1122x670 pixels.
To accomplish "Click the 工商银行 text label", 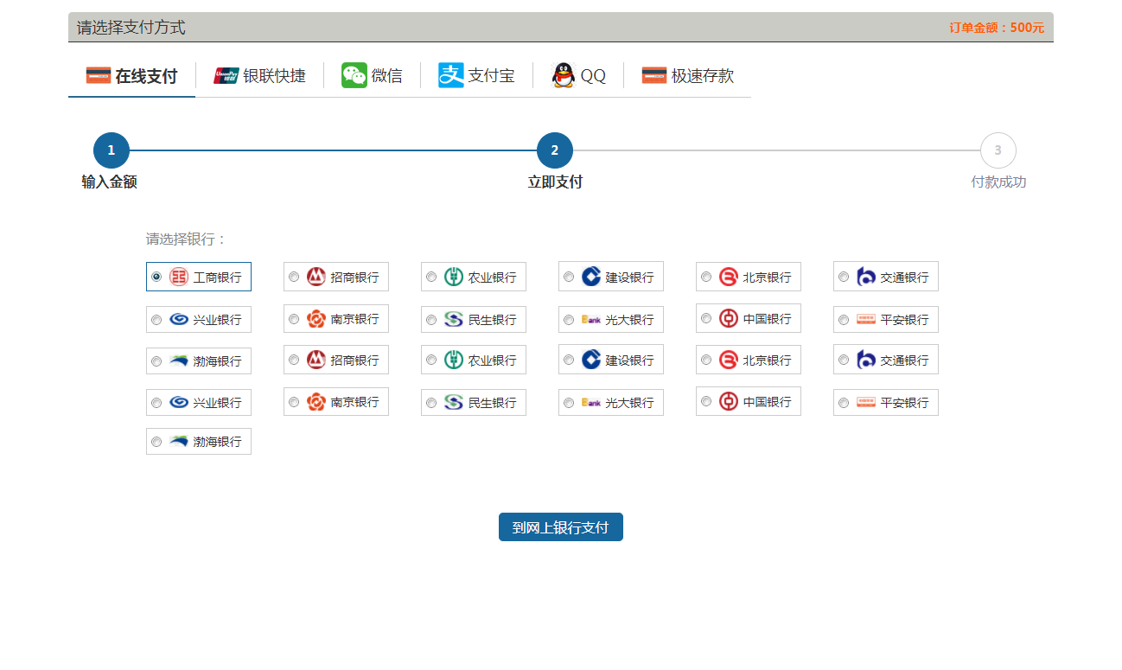I will (217, 278).
